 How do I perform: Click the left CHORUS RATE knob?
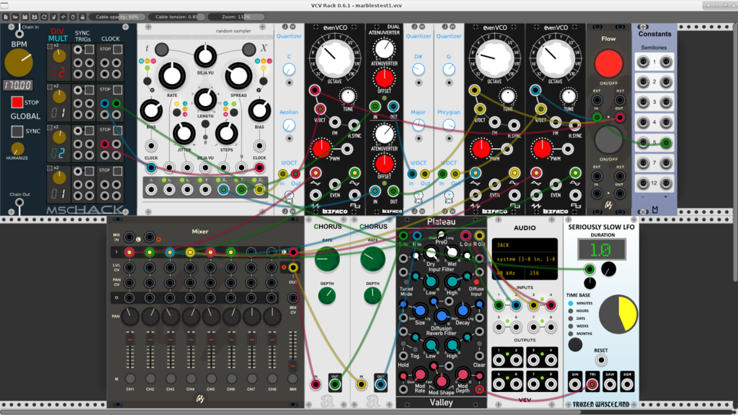point(327,259)
